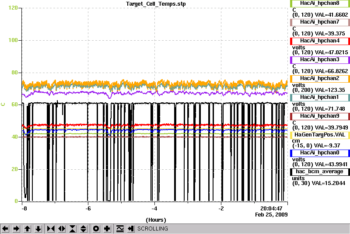Click the SCROLLING status text

coord(153,229)
